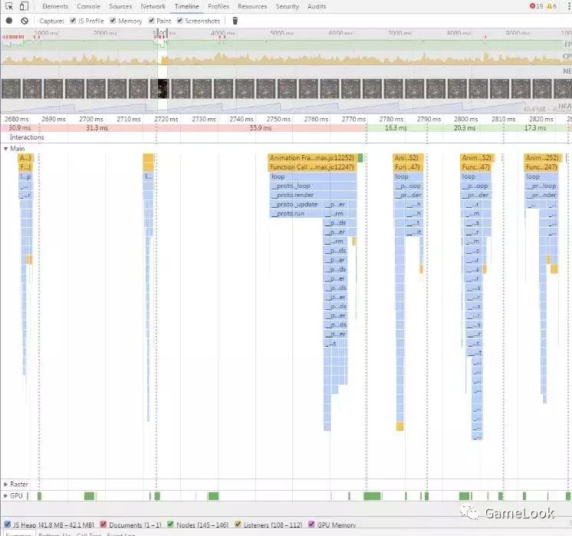
Task: Click the garbage collect trash icon
Action: pyautogui.click(x=235, y=21)
